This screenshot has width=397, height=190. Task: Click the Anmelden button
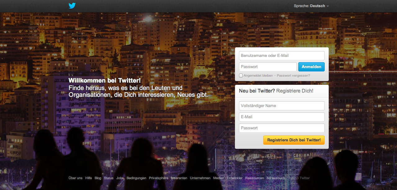[311, 67]
